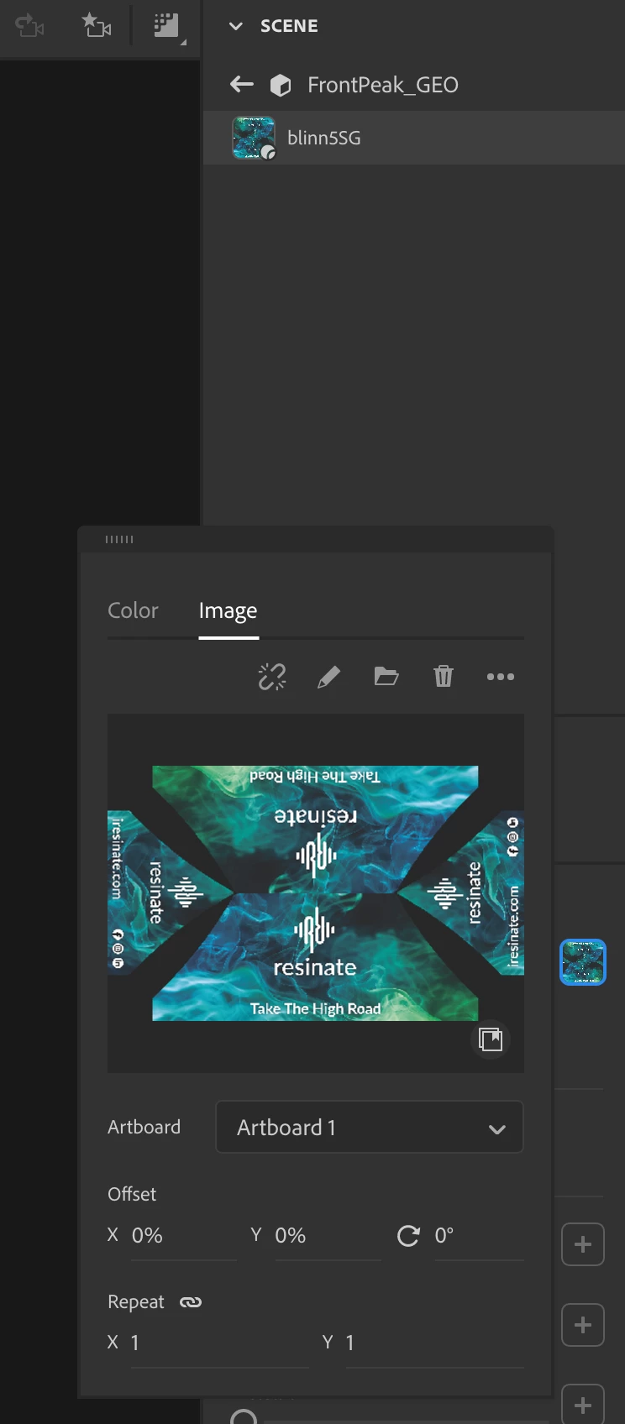Click the first plus button on right panel
The height and width of the screenshot is (1424, 625).
click(583, 1244)
